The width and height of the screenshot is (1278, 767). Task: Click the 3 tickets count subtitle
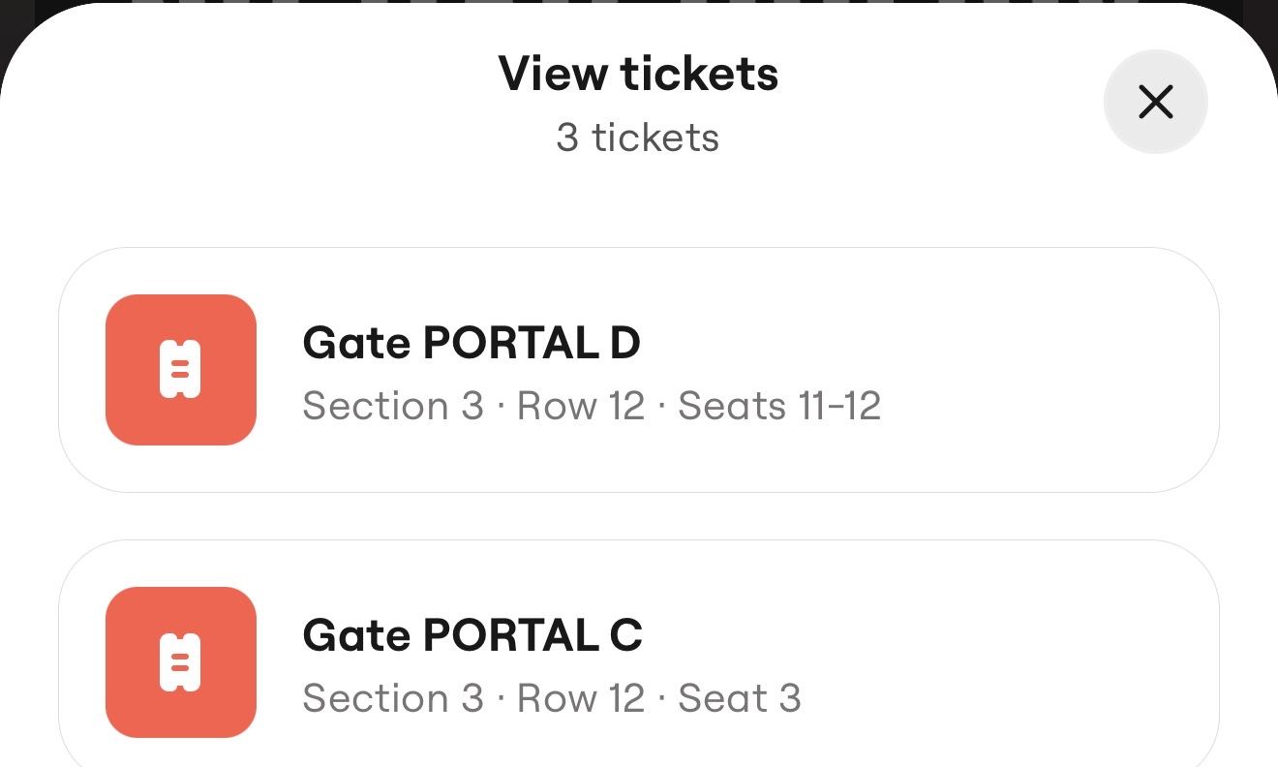[x=638, y=138]
